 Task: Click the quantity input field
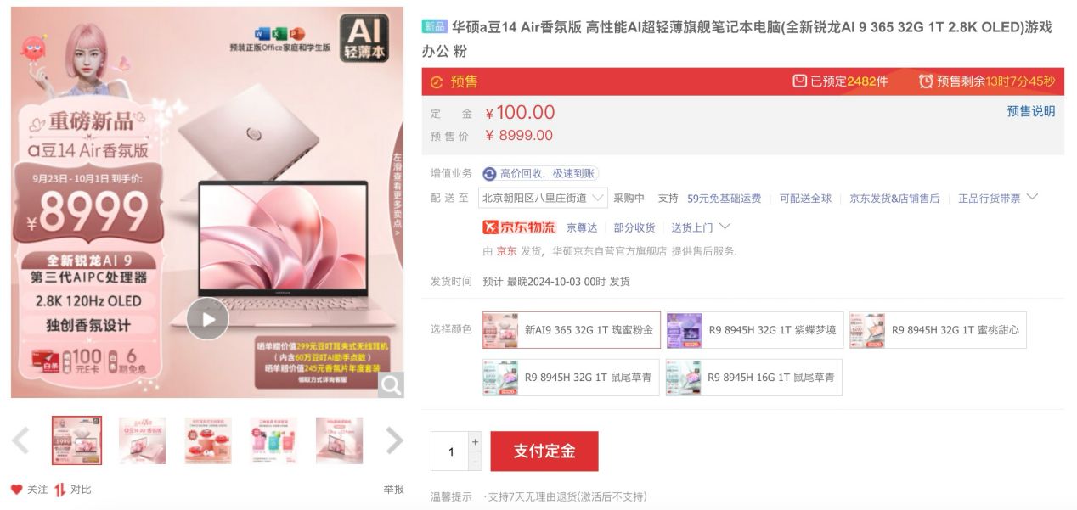pyautogui.click(x=450, y=451)
